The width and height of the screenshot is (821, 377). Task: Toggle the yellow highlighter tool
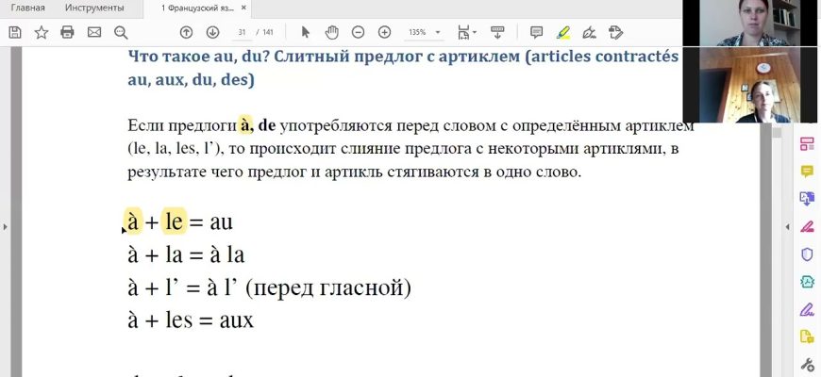(x=563, y=32)
